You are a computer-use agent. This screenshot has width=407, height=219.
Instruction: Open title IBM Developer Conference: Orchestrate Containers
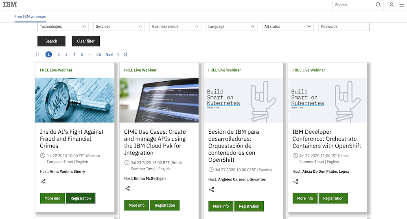[327, 139]
